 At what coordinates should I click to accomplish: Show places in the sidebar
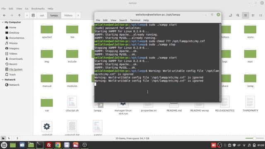point(3,138)
